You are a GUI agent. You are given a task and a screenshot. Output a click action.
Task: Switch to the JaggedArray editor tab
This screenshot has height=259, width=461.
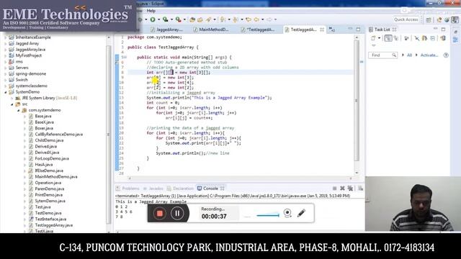[x=166, y=29]
